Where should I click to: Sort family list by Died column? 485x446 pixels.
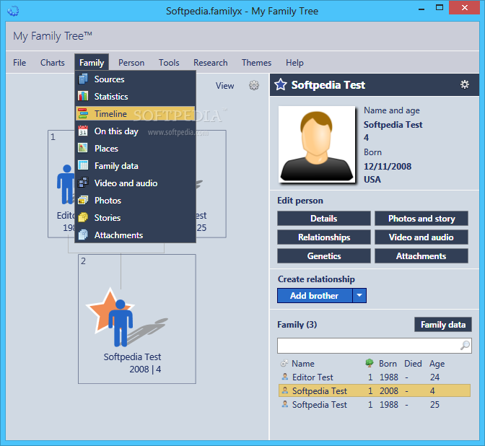tap(413, 364)
